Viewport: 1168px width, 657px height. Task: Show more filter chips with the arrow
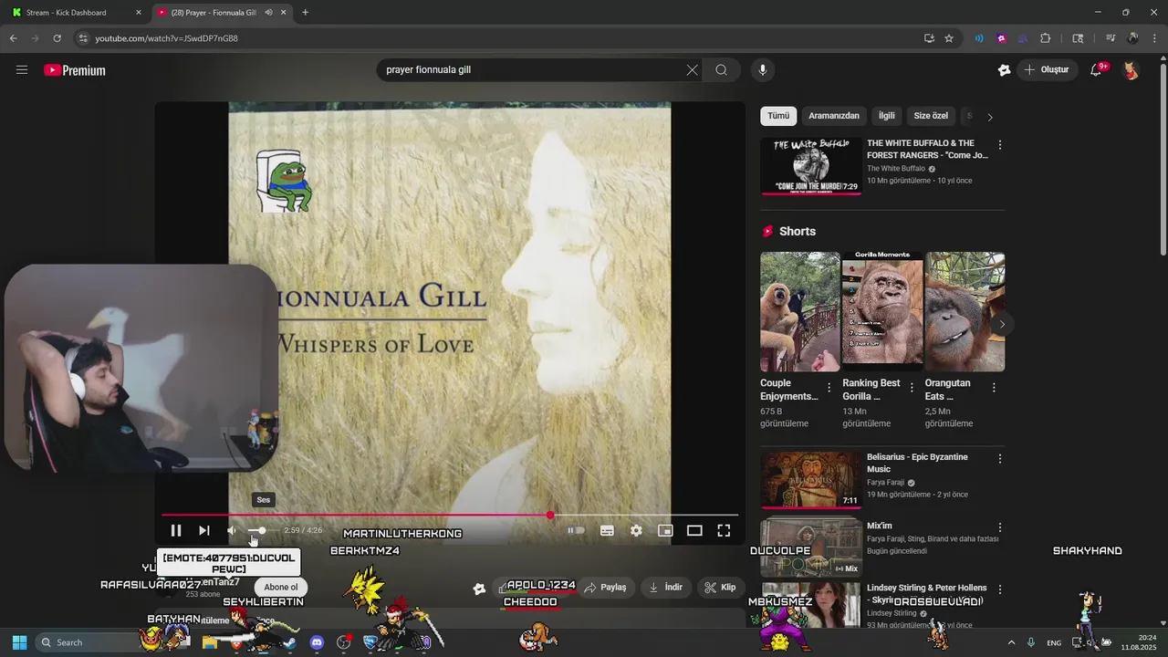tap(990, 117)
